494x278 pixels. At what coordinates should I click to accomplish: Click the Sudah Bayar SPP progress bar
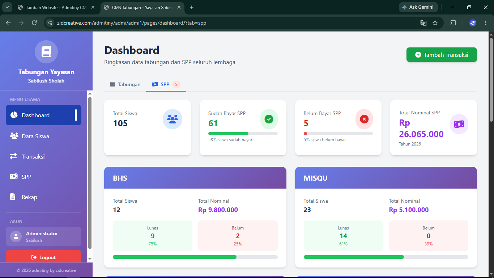click(x=243, y=134)
